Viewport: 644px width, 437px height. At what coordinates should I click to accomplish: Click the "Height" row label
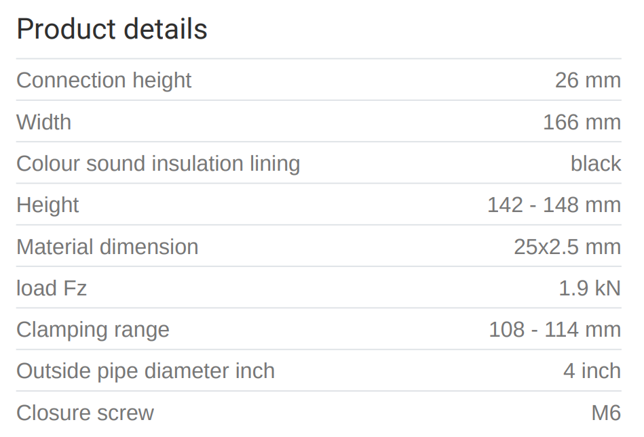pos(48,205)
